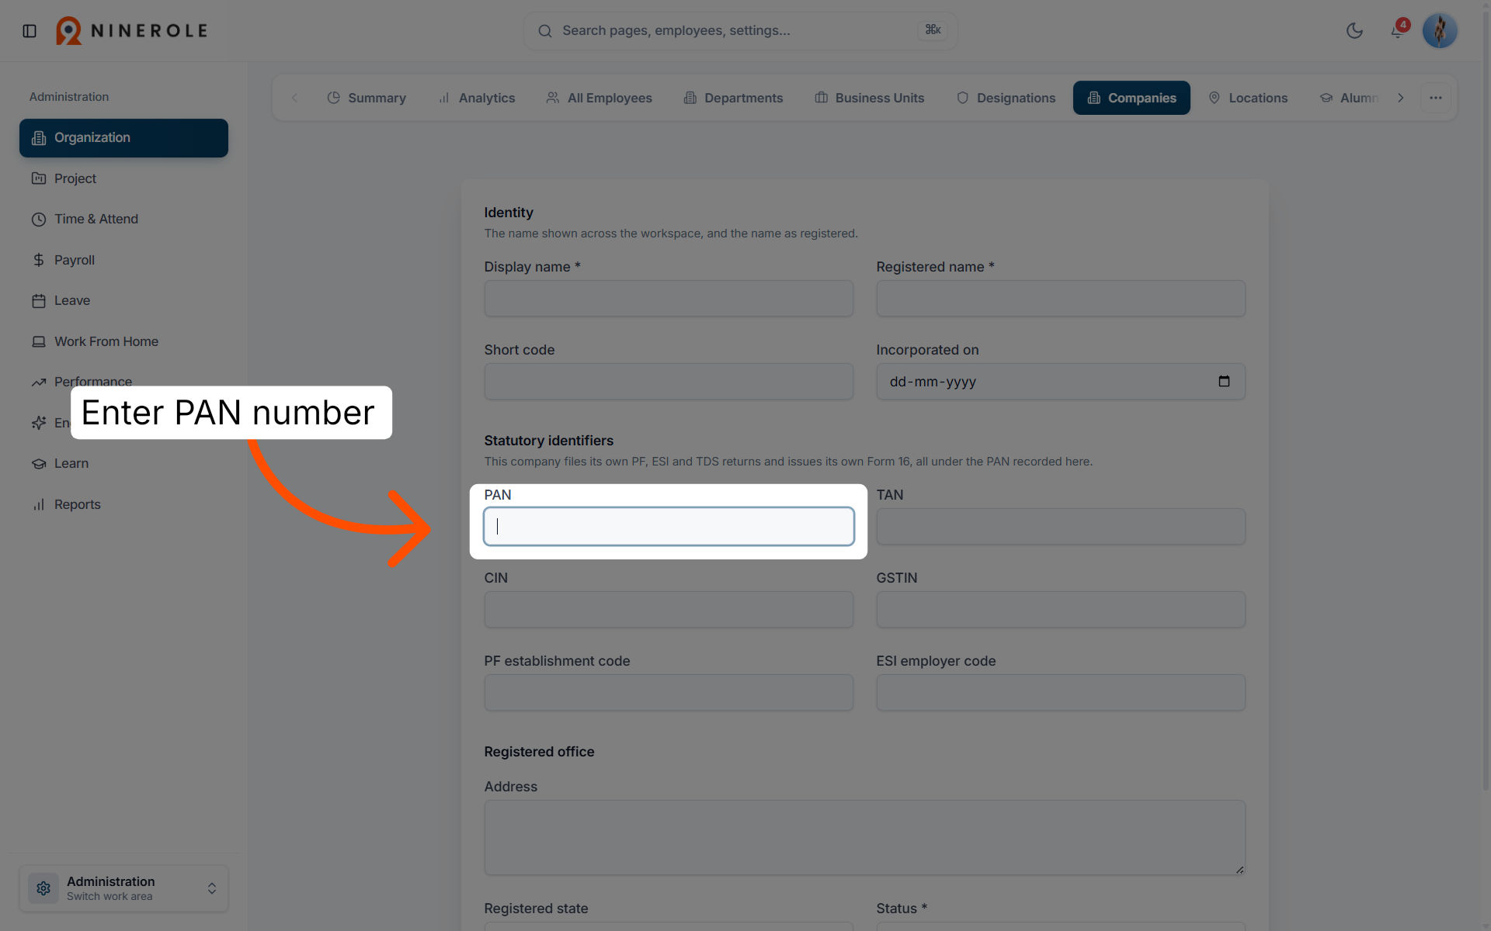Toggle dark mode moon icon
Viewport: 1491px width, 931px height.
pos(1354,31)
